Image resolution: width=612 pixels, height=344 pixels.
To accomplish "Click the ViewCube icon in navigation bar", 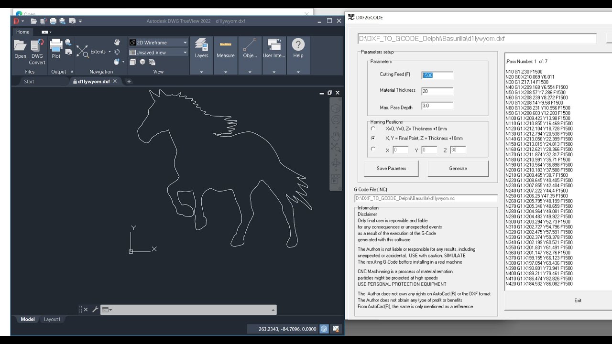I will point(336,108).
